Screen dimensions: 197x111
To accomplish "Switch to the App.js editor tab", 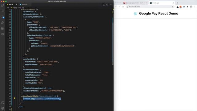I will [x=11, y=5].
